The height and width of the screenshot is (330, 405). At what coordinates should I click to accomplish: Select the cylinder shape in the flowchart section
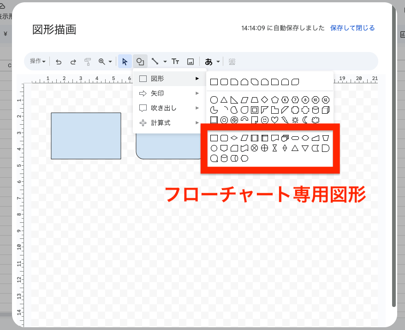click(x=224, y=157)
